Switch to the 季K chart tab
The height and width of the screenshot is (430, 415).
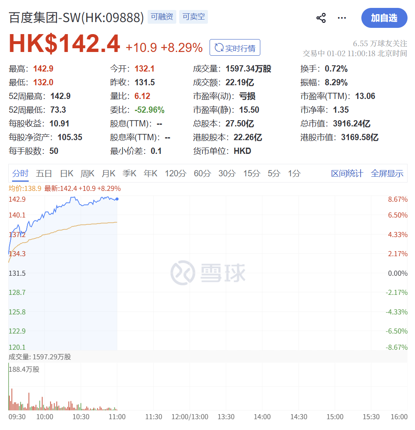pos(129,173)
